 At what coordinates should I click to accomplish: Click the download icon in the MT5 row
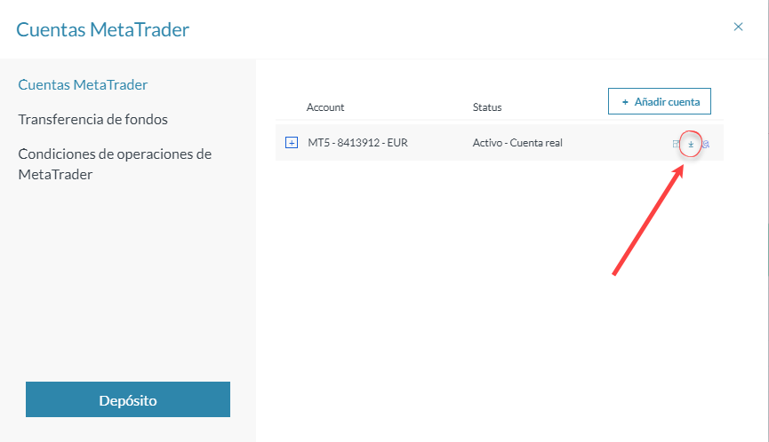click(691, 144)
